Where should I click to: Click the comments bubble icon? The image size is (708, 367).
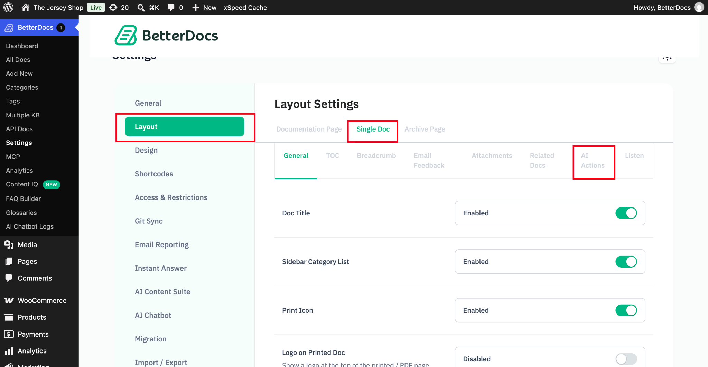coord(171,8)
